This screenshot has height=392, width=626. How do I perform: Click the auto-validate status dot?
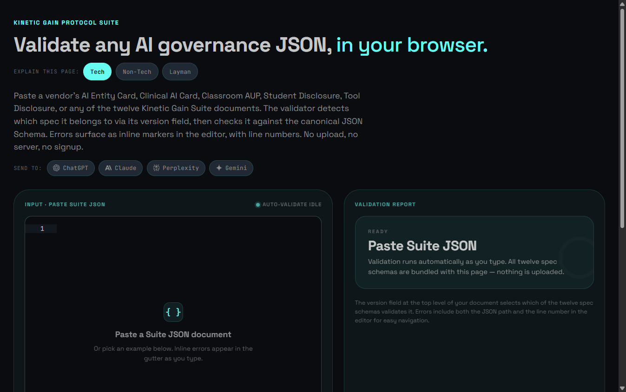(x=258, y=205)
